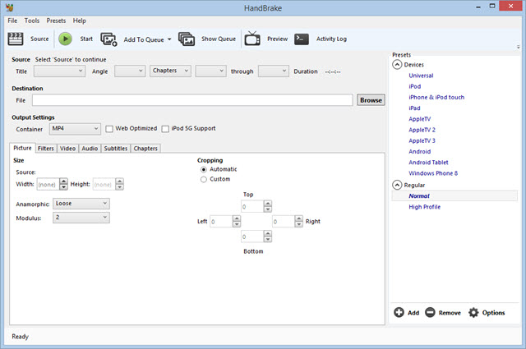This screenshot has width=526, height=349.
Task: Switch to the Filters tab
Action: (x=46, y=148)
